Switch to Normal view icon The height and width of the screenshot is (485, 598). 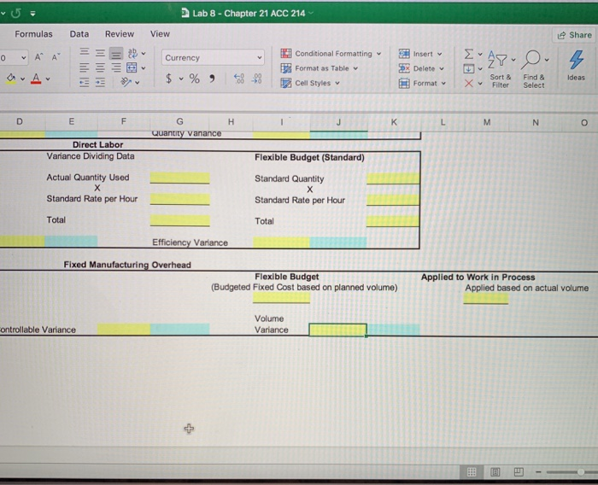472,472
